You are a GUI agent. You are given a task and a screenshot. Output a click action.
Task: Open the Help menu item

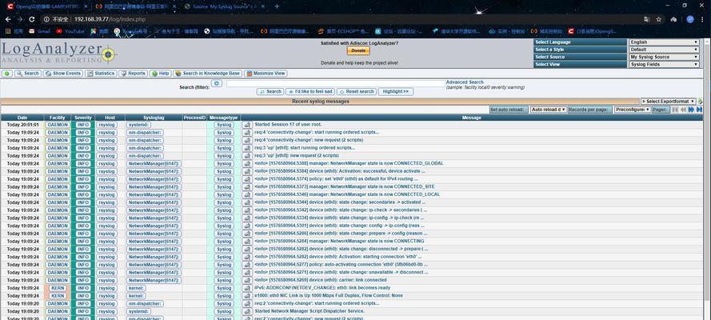[x=160, y=74]
